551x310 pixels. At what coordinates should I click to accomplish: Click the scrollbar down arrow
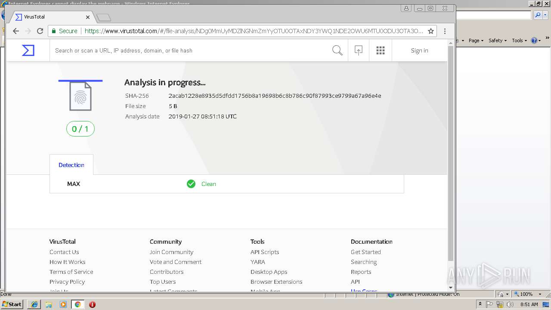pyautogui.click(x=451, y=288)
